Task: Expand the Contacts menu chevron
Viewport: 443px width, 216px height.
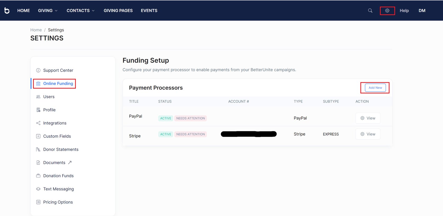Action: [93, 11]
